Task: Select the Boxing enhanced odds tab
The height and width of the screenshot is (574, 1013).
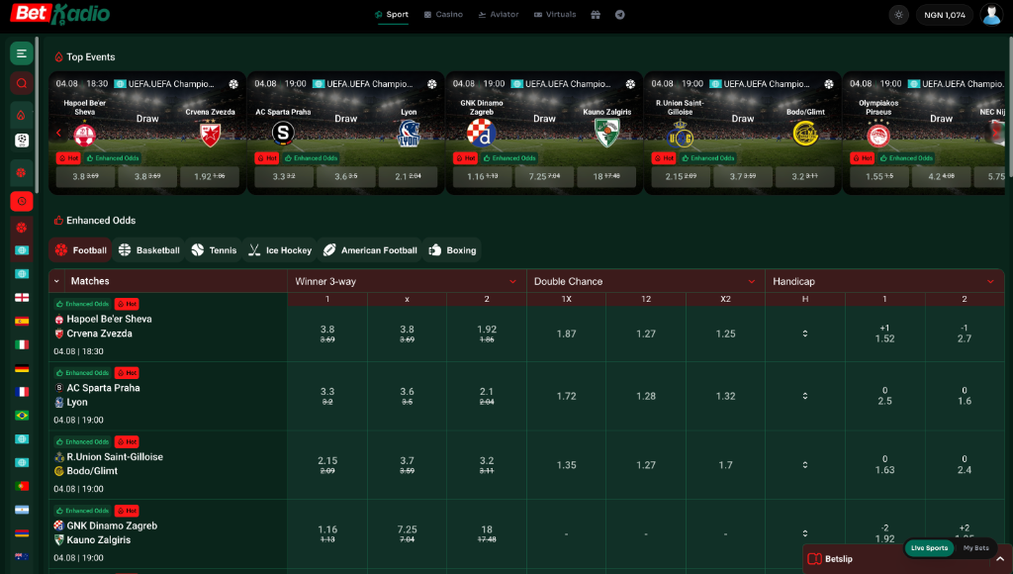Action: 452,250
